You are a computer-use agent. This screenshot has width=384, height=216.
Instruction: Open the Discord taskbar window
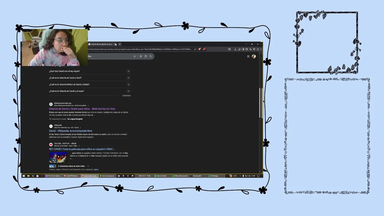(53, 176)
